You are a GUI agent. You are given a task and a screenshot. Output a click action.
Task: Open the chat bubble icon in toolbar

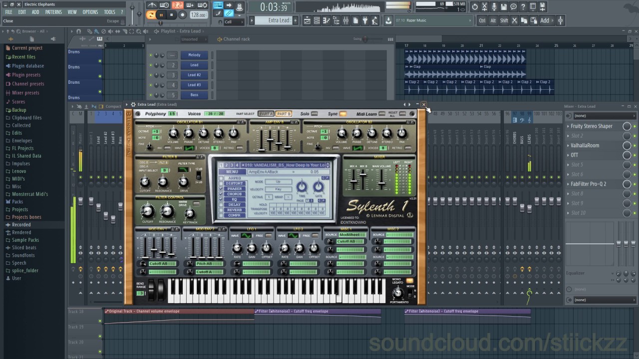tap(513, 7)
